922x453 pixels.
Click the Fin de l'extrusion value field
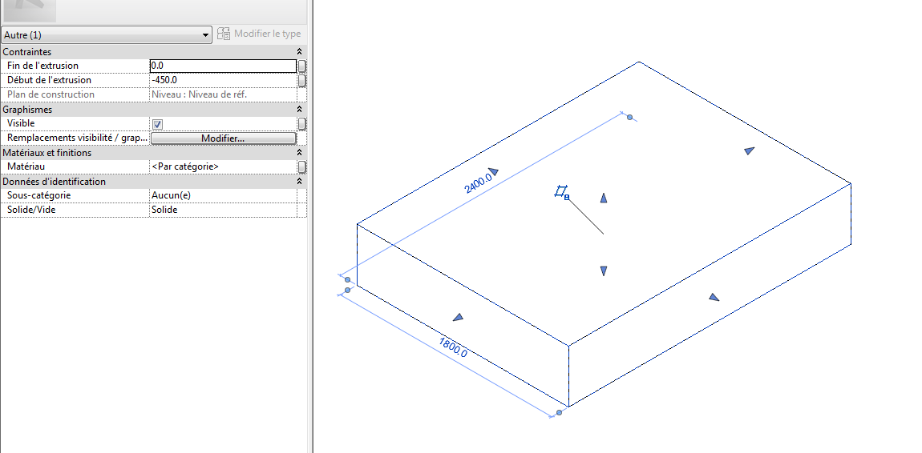[222, 66]
